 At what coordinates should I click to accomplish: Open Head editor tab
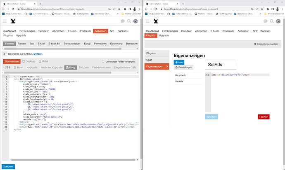(19, 68)
